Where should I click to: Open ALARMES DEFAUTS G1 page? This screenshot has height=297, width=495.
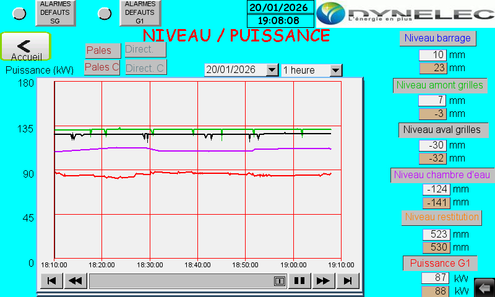(140, 13)
